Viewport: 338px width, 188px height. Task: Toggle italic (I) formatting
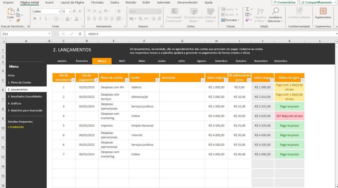click(40, 19)
